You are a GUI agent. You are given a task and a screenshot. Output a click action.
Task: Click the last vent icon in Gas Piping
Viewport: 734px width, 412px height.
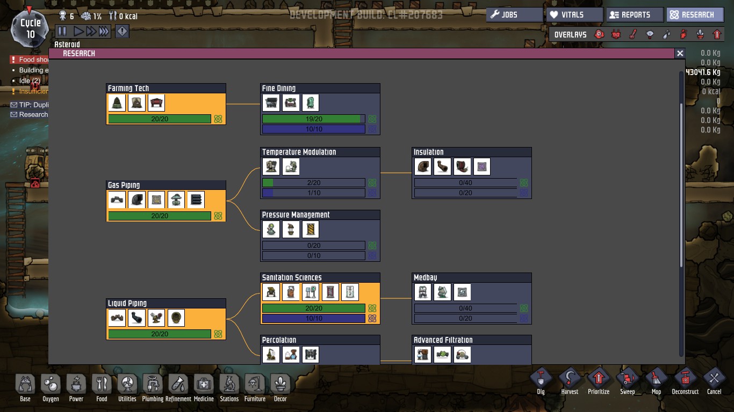pos(196,200)
